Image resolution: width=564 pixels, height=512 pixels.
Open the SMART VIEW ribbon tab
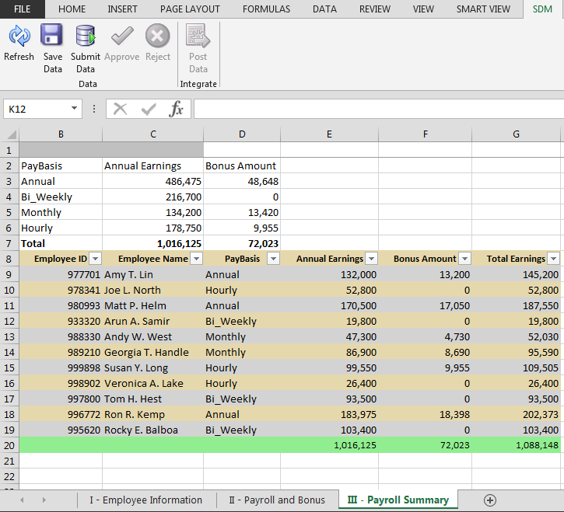[483, 9]
